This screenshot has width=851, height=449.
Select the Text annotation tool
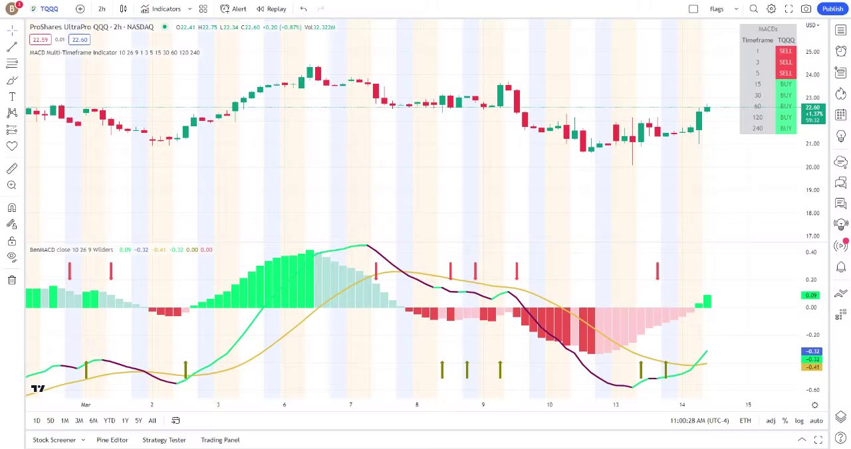(x=11, y=97)
